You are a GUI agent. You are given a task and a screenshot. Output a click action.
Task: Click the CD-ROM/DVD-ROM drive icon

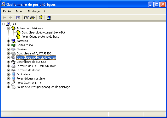13,66
